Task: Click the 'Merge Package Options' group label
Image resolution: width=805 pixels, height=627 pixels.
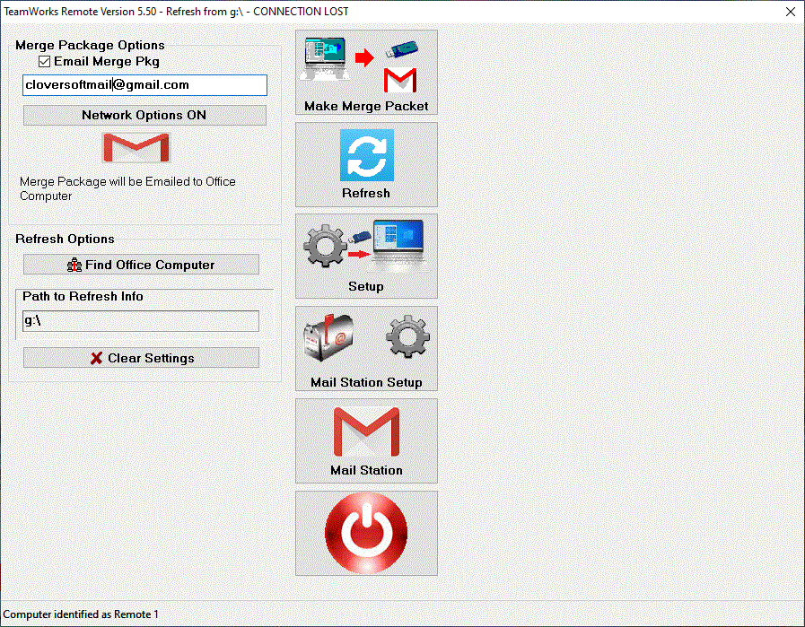Action: pos(90,45)
